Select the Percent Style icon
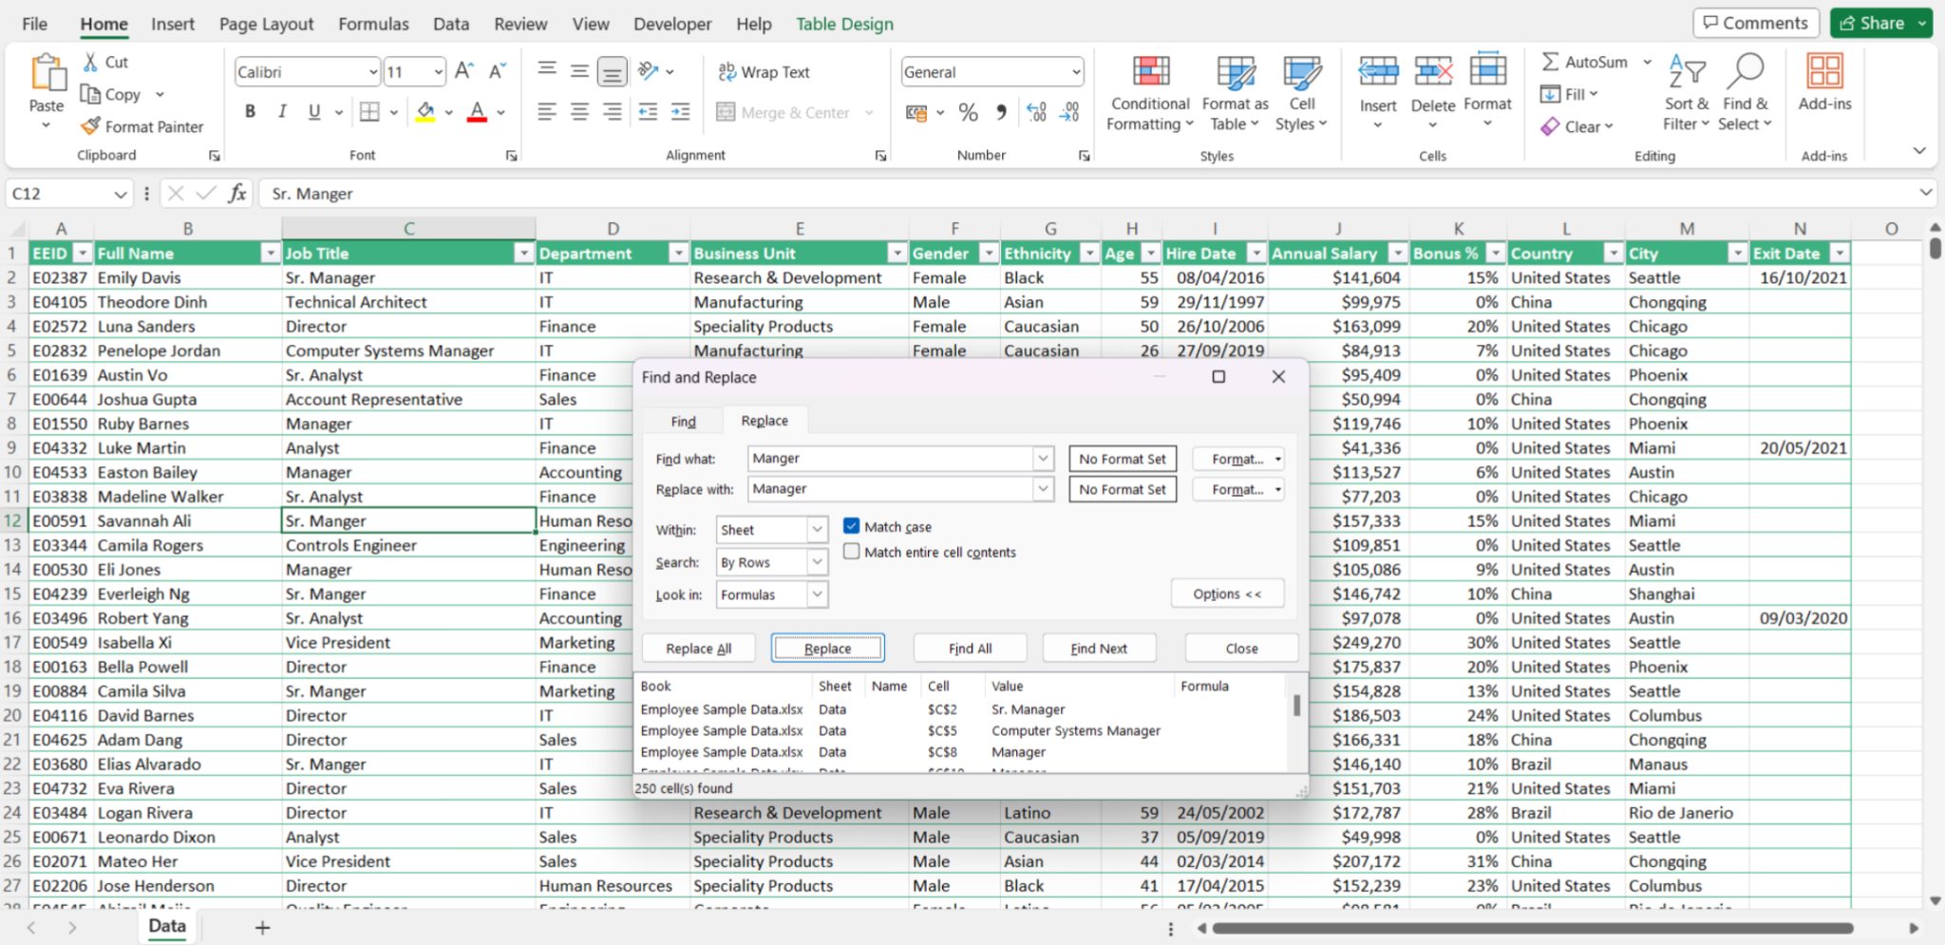Image resolution: width=1945 pixels, height=945 pixels. [x=968, y=112]
